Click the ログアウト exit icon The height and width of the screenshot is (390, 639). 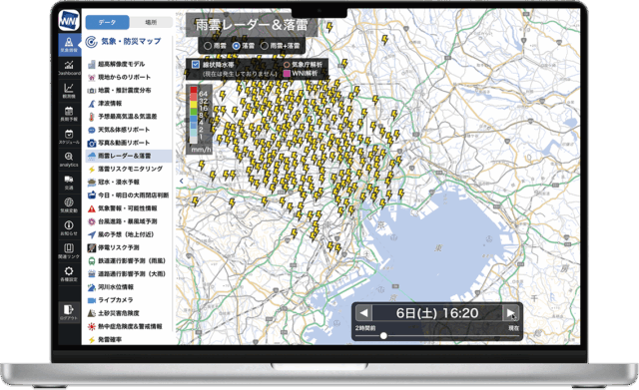point(69,312)
